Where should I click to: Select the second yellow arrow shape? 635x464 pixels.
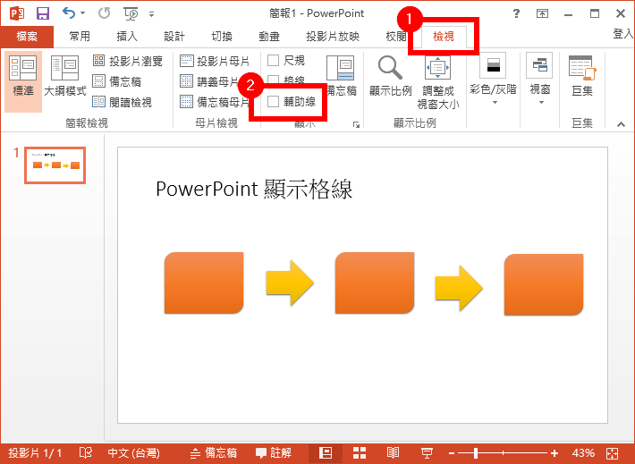459,288
